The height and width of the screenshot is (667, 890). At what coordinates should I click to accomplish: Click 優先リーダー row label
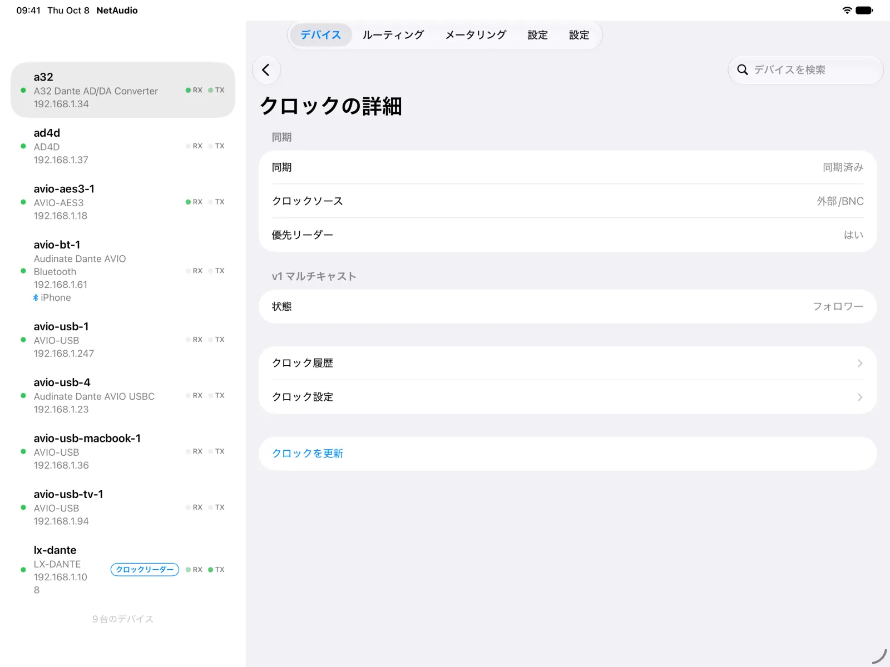click(x=303, y=235)
